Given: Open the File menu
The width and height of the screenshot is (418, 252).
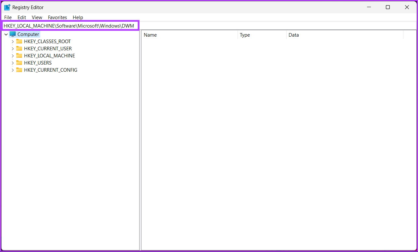Looking at the screenshot, I should click(8, 18).
